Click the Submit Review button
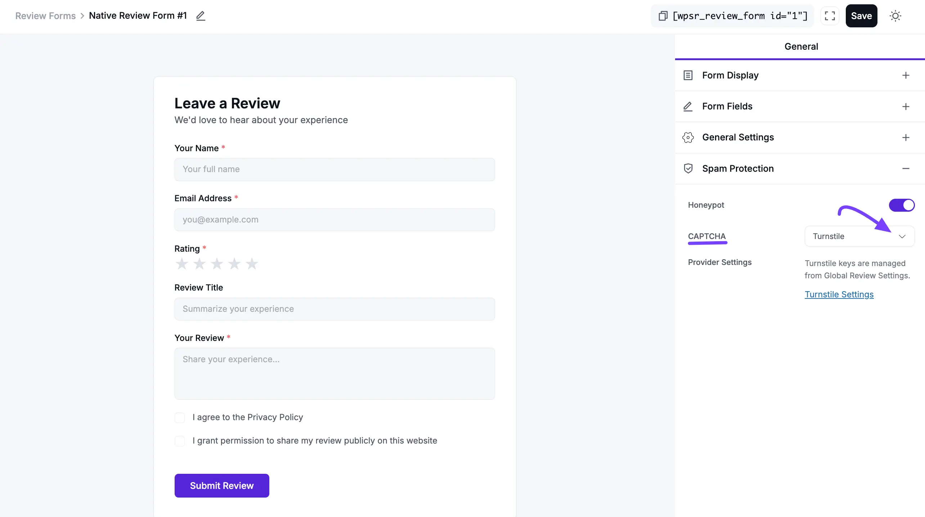This screenshot has width=925, height=517. (x=222, y=485)
